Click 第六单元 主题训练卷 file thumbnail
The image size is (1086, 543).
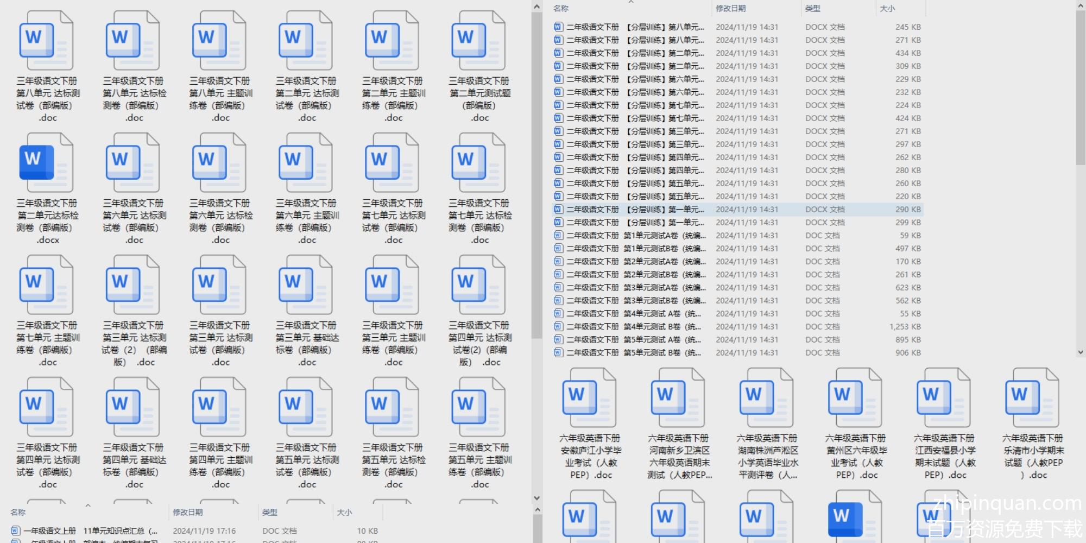pos(306,163)
